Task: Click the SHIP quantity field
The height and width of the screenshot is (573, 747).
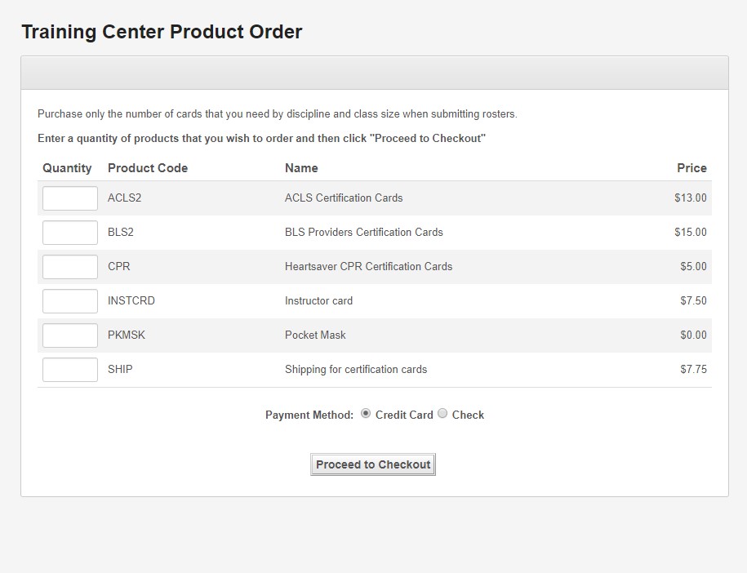Action: (x=70, y=370)
